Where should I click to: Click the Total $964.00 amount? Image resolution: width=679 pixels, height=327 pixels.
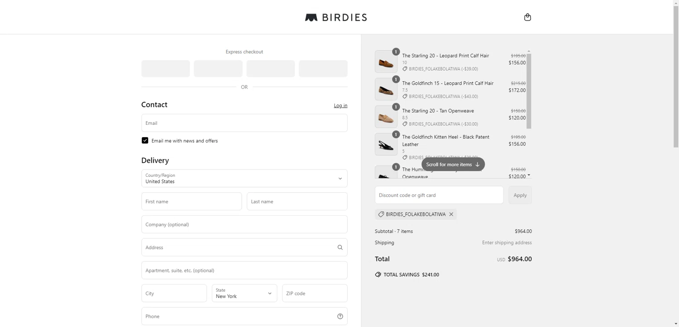(520, 259)
